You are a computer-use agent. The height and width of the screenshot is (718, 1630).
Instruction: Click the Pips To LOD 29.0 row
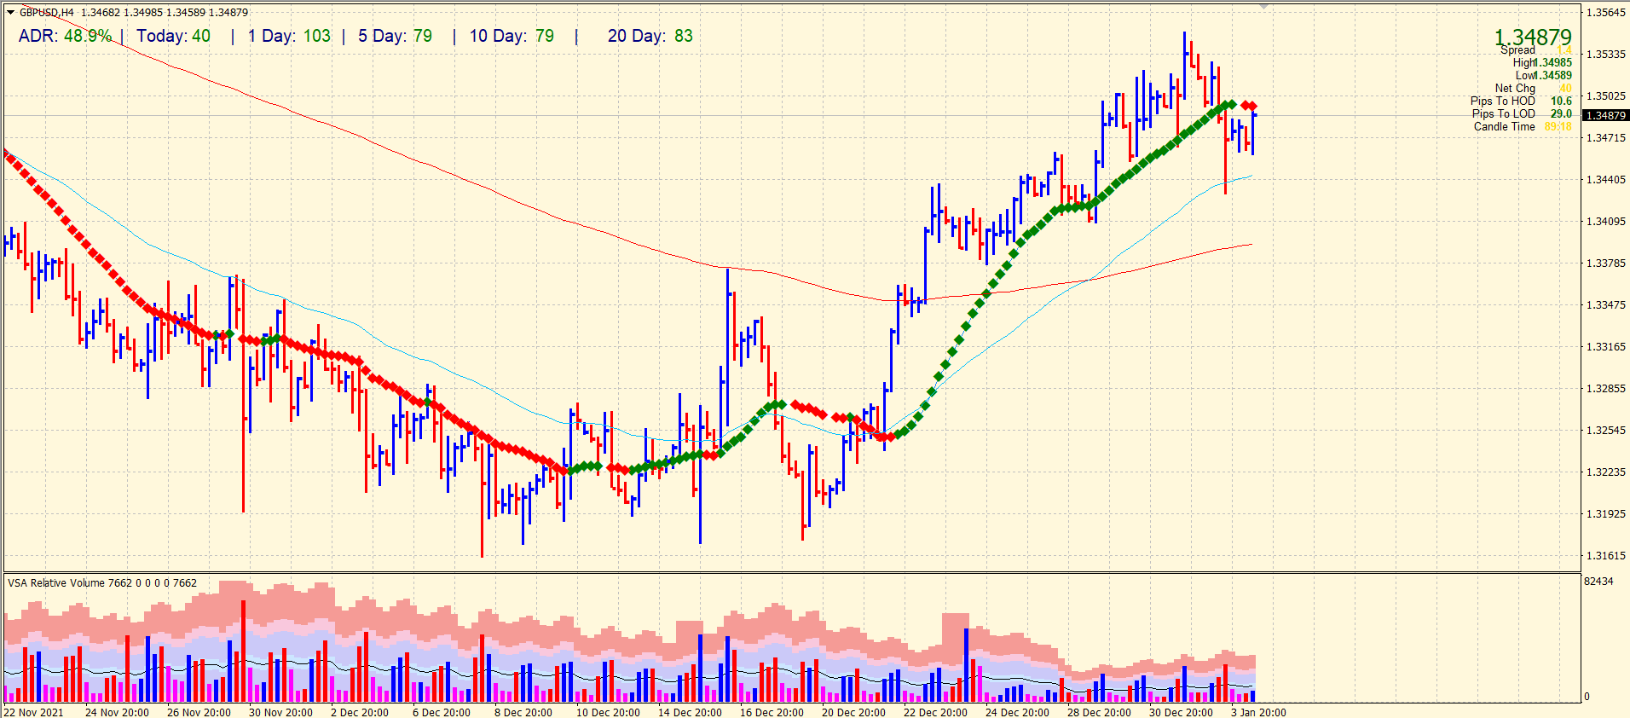point(1522,113)
